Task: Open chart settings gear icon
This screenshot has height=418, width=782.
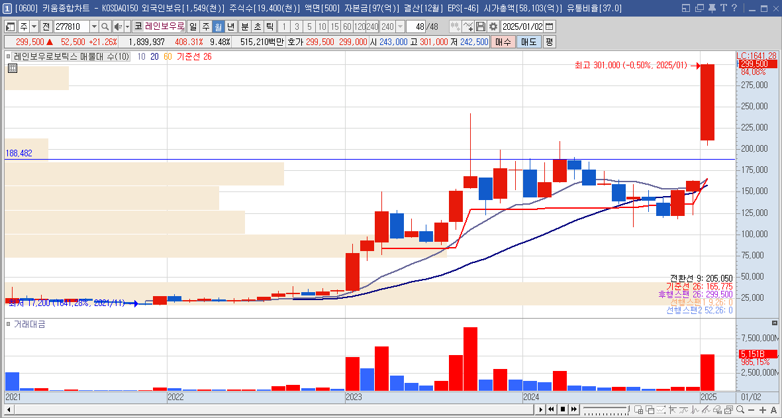Action: [x=493, y=26]
